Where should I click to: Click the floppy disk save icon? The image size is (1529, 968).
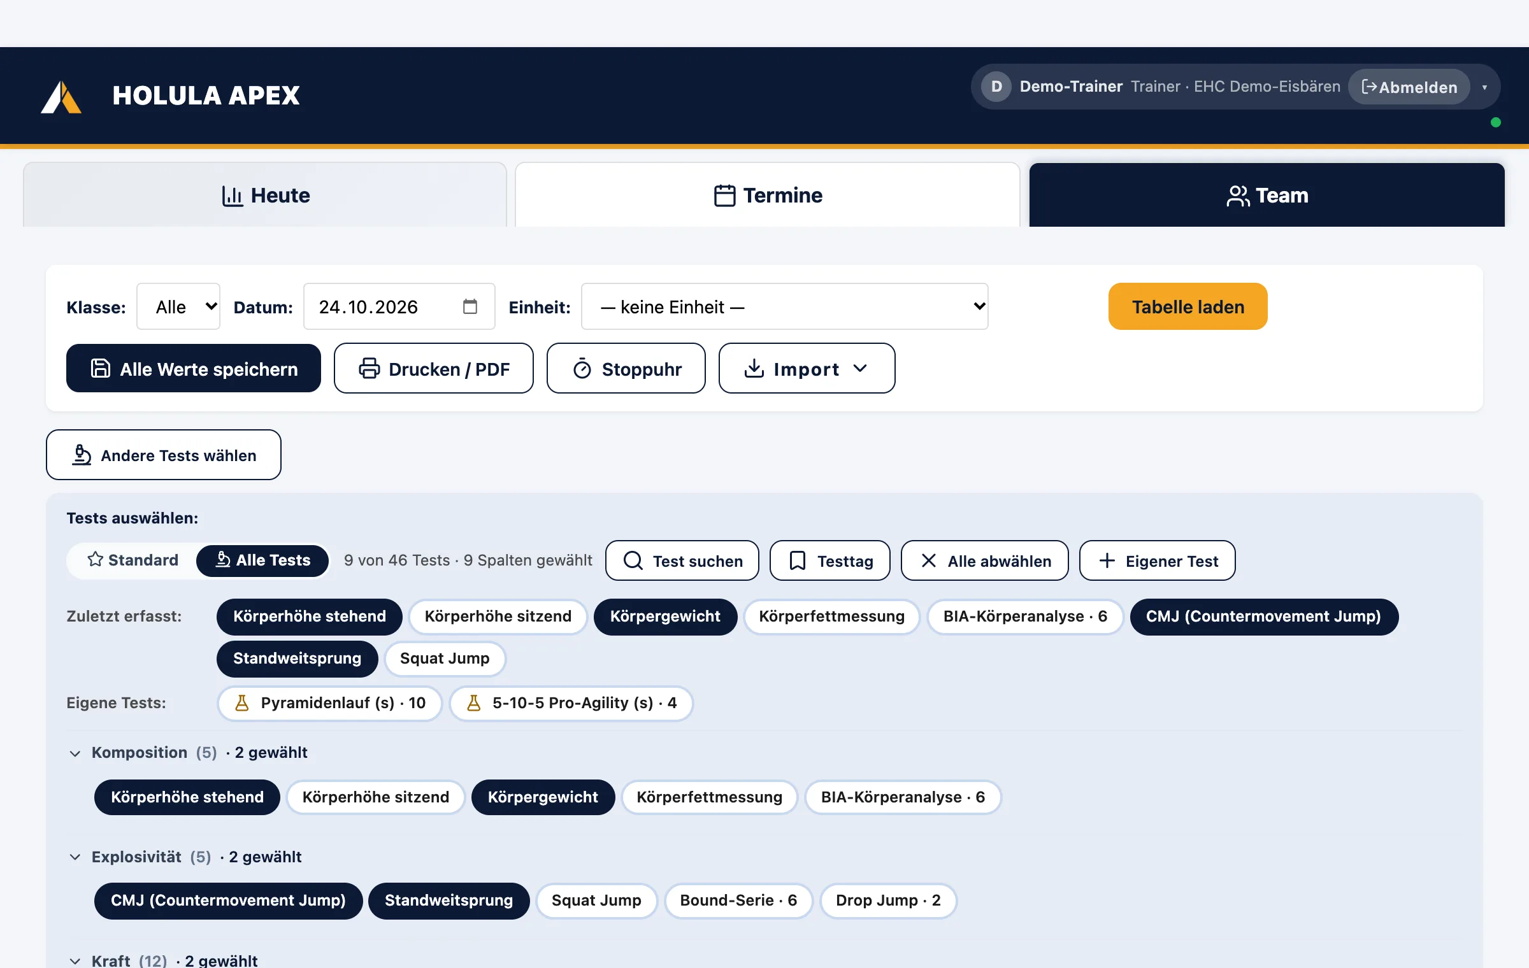(101, 368)
